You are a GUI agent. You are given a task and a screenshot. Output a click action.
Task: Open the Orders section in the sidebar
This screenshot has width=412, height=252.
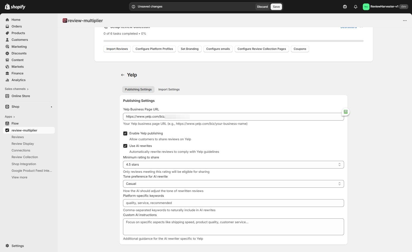(17, 26)
